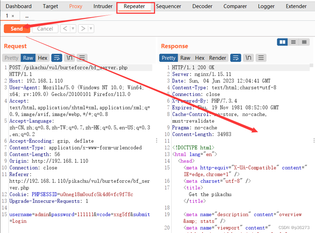
Task: Go to the Intruder tab
Action: pos(103,7)
